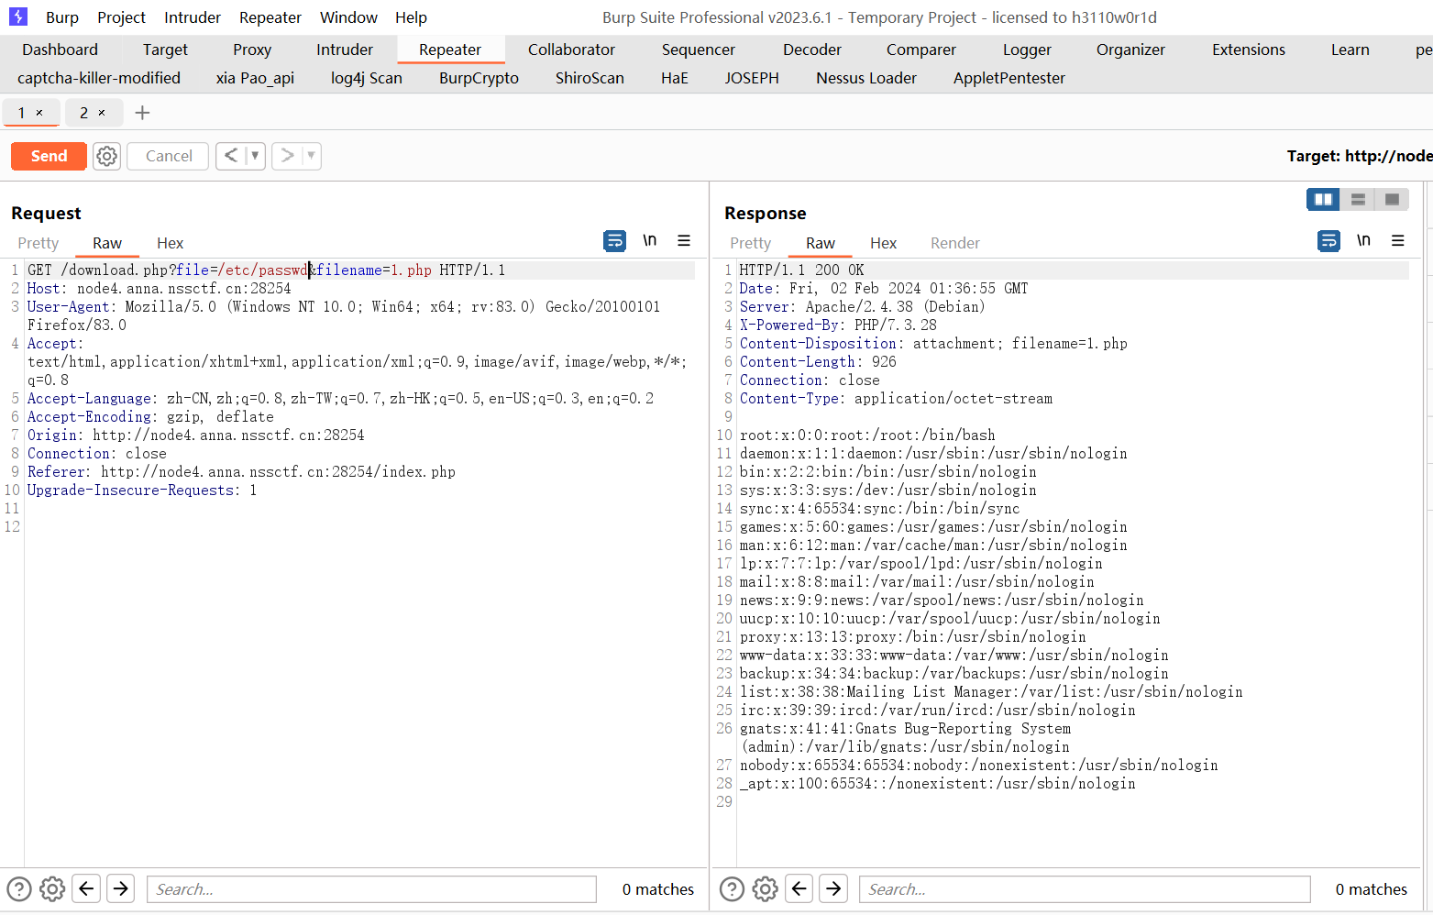Open Response panel hamburger options menu
The width and height of the screenshot is (1433, 915).
[1398, 240]
